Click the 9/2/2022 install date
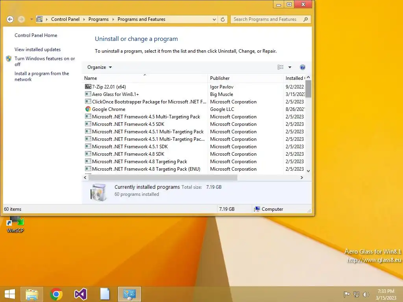 point(294,87)
